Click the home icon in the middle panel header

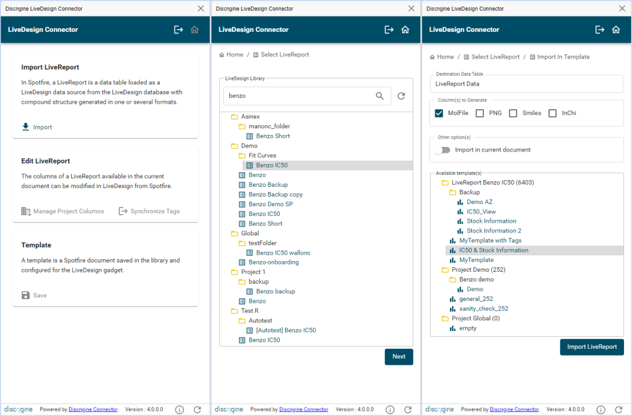(x=405, y=29)
